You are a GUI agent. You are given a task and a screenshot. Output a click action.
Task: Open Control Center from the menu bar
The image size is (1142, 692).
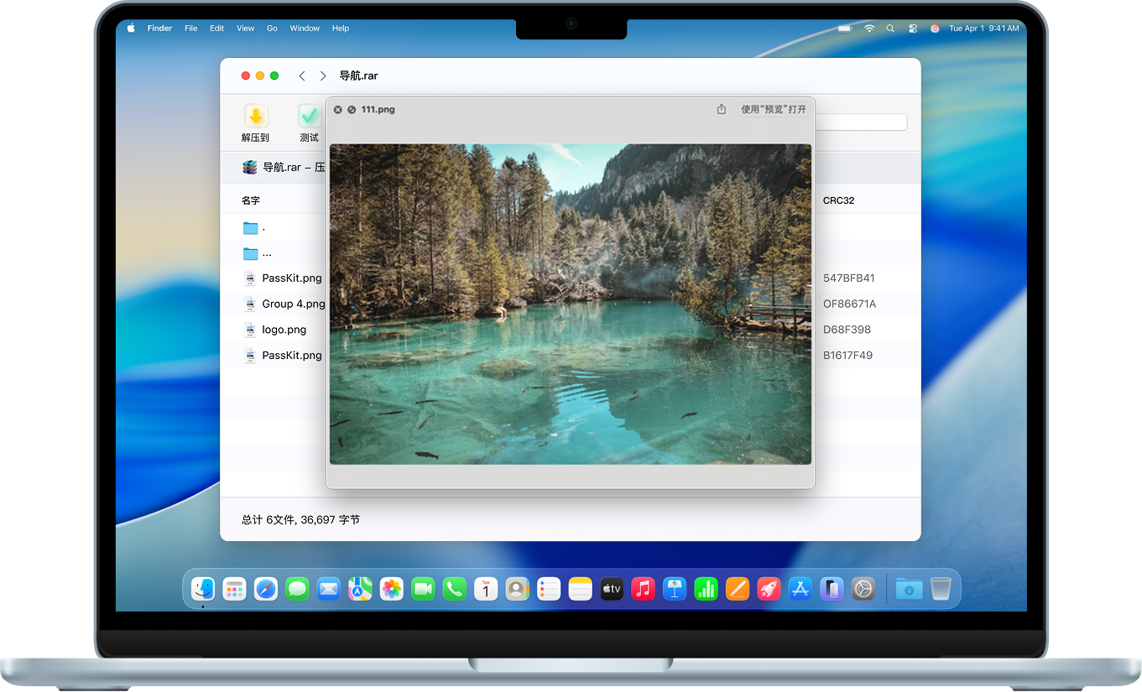point(913,29)
